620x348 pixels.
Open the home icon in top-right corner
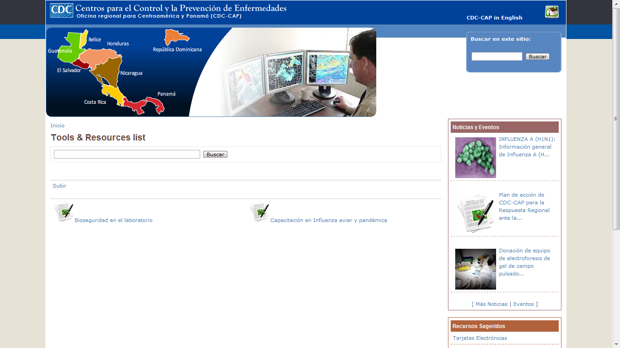pos(552,12)
